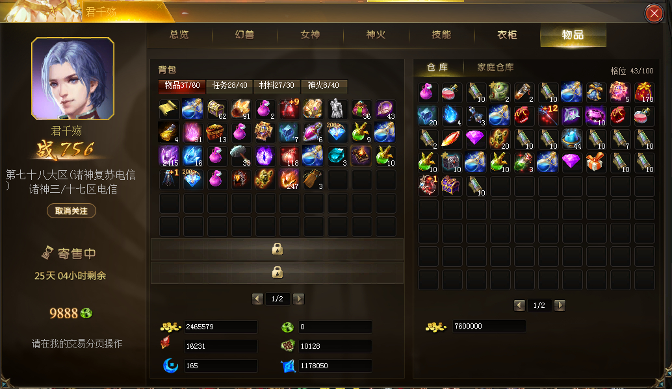Select the green dragon item in warehouse
This screenshot has width=672, height=389.
[499, 92]
